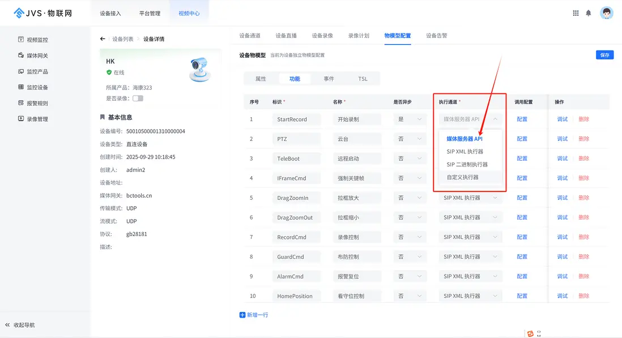Image resolution: width=622 pixels, height=338 pixels.
Task: Click the 报警规则 sidebar icon
Action: pyautogui.click(x=21, y=102)
